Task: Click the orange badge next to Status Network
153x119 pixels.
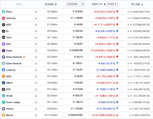Action: pos(24,57)
